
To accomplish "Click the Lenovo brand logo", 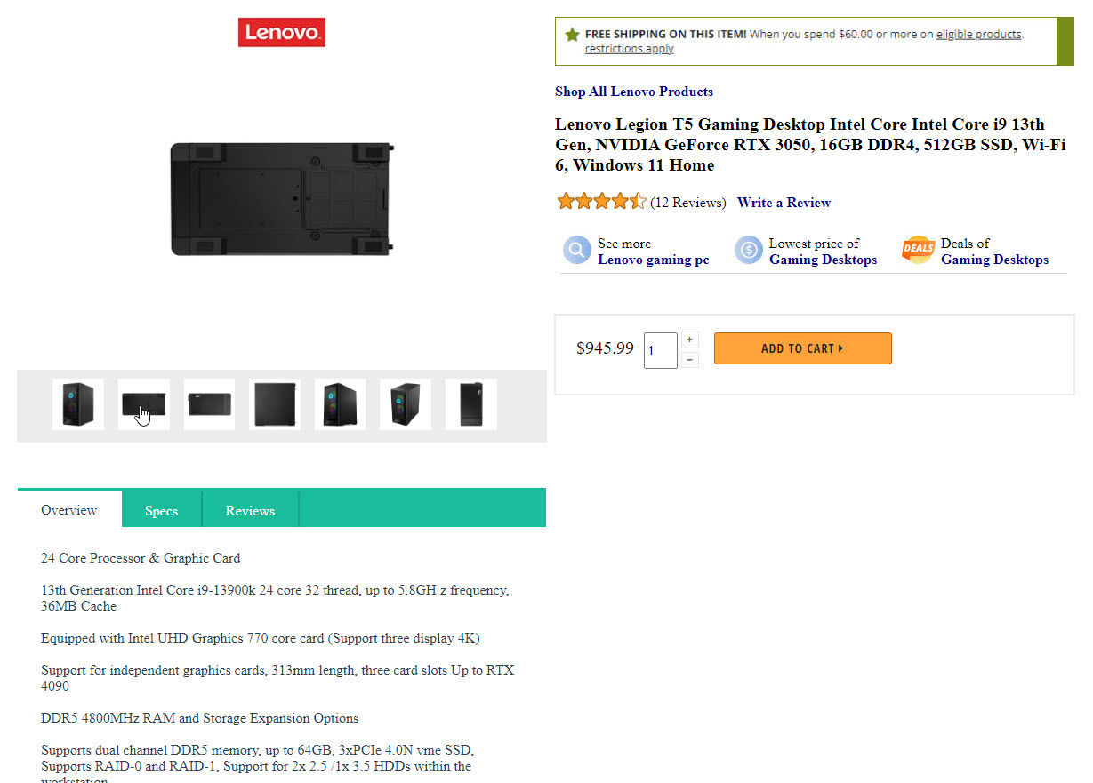I will click(281, 33).
